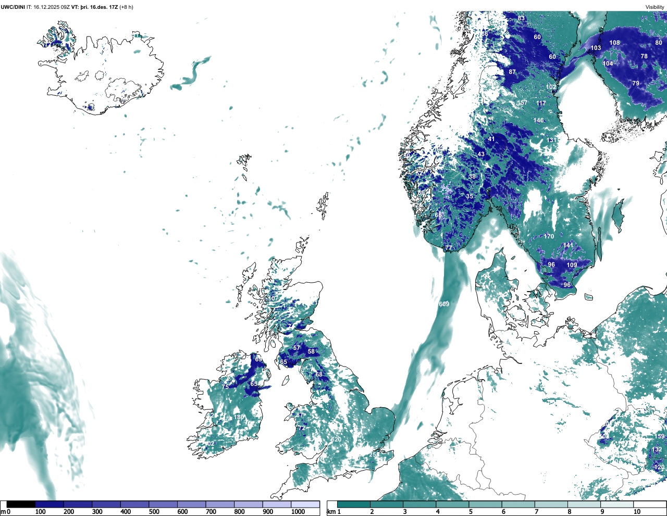Click the 5–6 km teal legend swatch
667x516 pixels.
pyautogui.click(x=485, y=504)
